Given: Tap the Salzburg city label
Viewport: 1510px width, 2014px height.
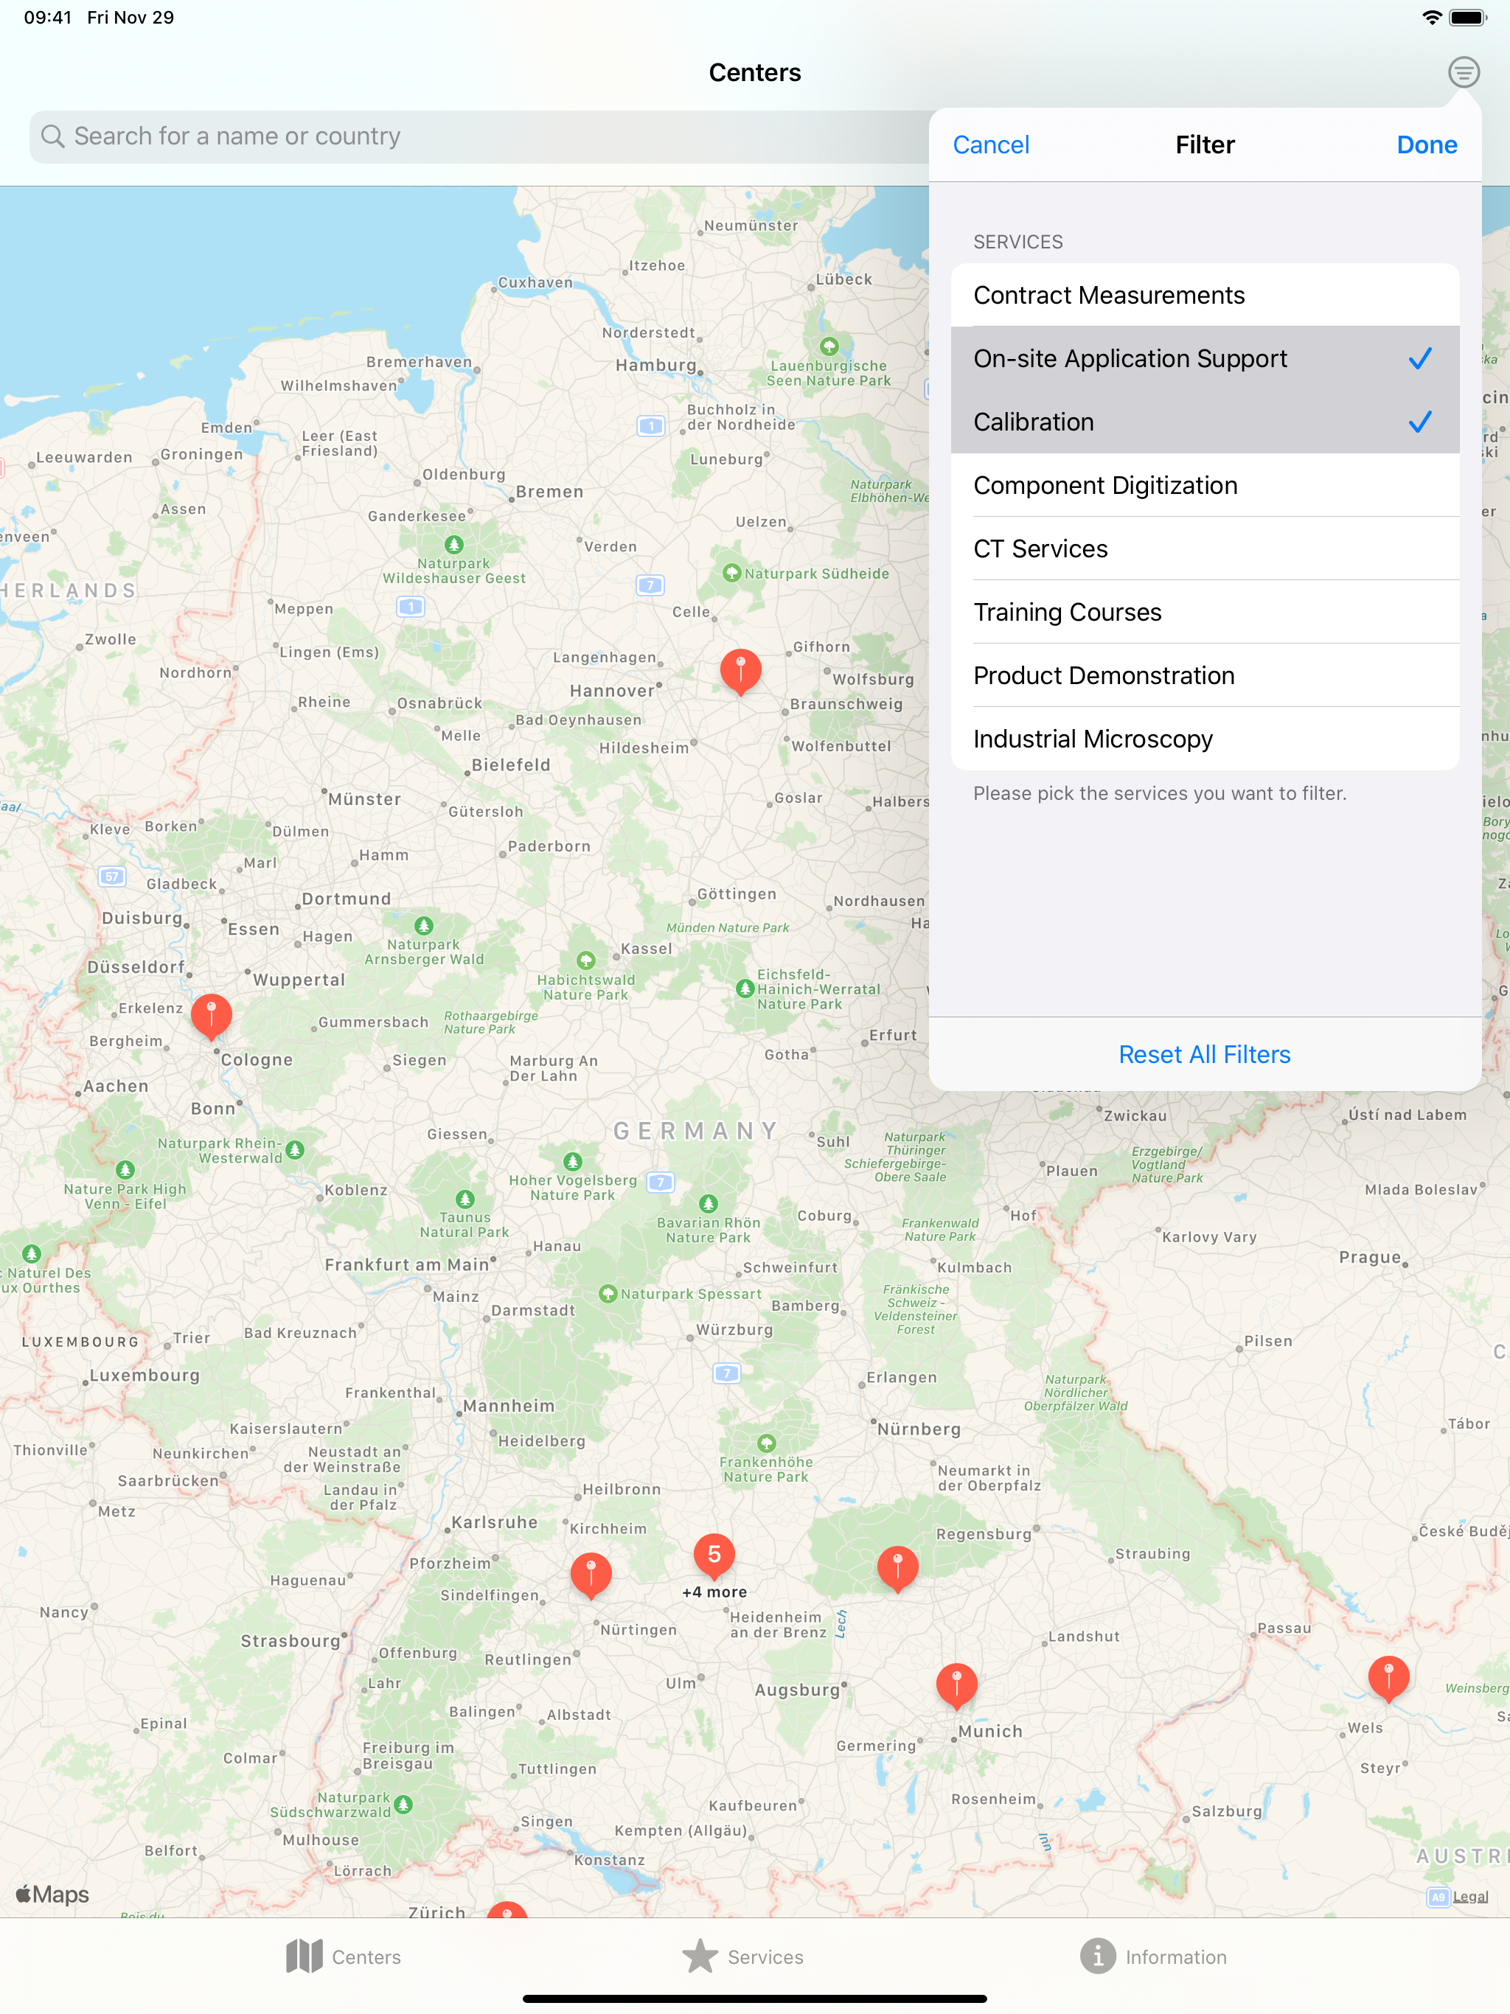Looking at the screenshot, I should [1227, 1812].
